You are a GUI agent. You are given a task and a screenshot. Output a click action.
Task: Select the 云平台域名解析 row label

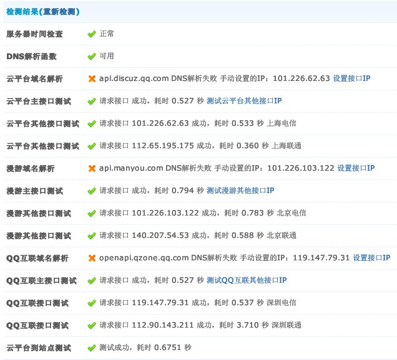34,79
